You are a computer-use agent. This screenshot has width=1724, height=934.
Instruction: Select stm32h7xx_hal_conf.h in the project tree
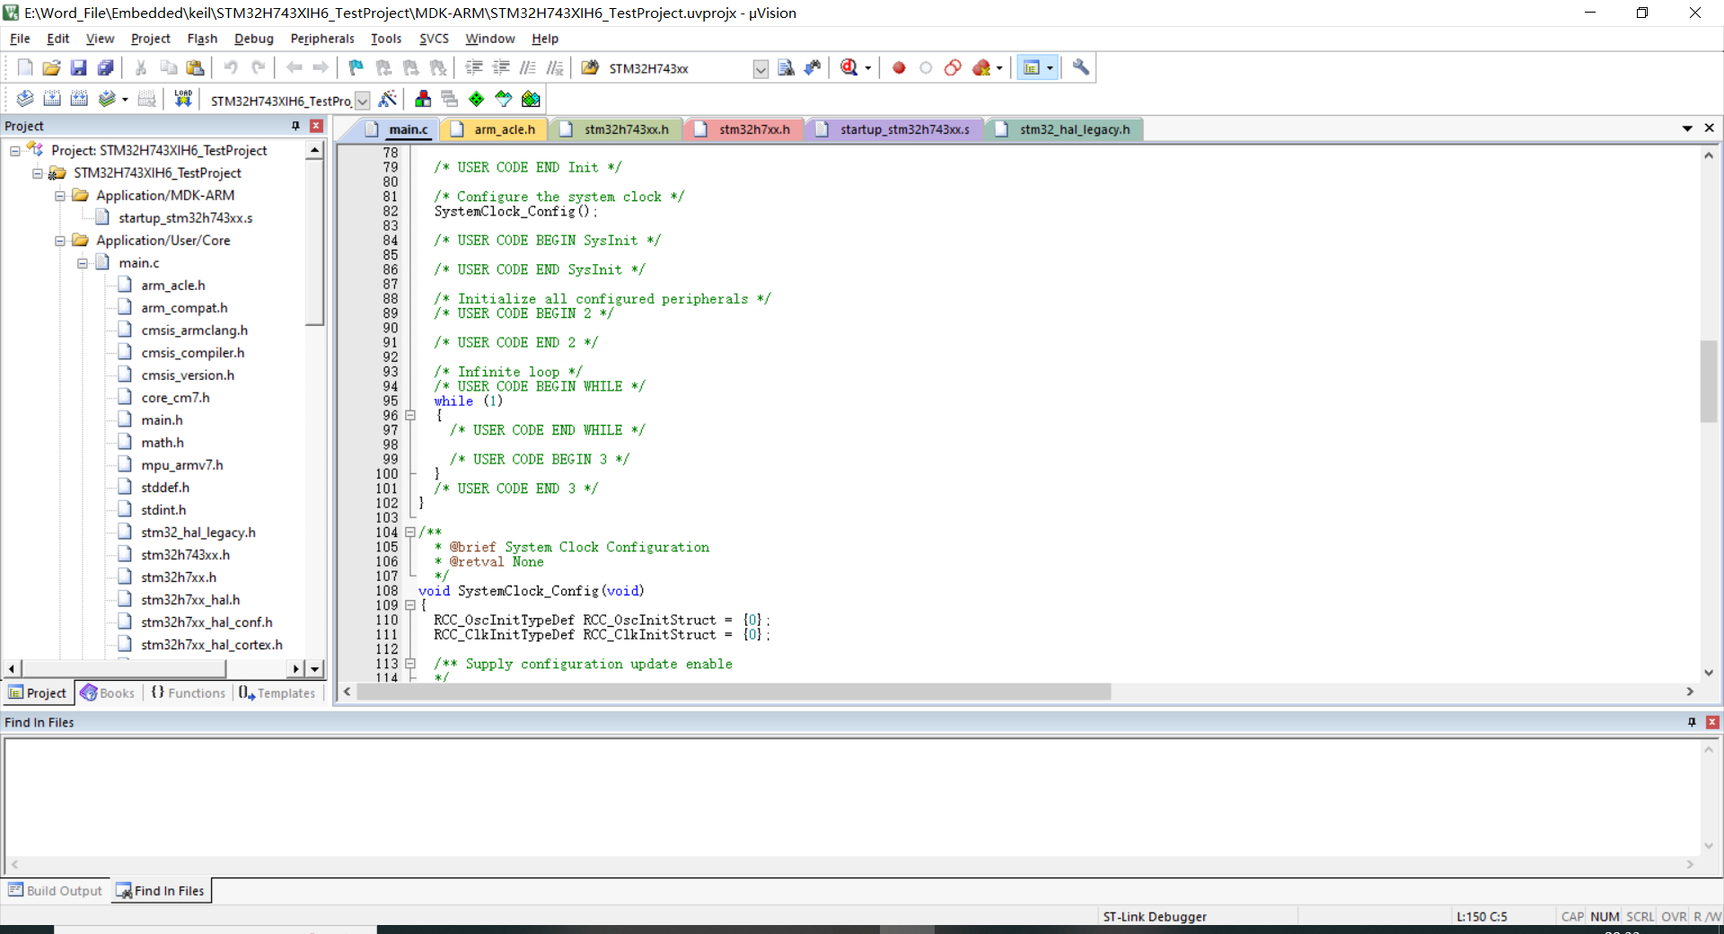point(207,622)
